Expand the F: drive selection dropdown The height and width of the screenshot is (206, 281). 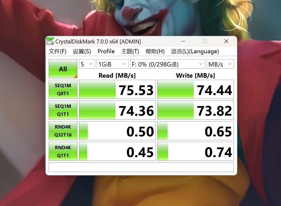[x=168, y=64]
